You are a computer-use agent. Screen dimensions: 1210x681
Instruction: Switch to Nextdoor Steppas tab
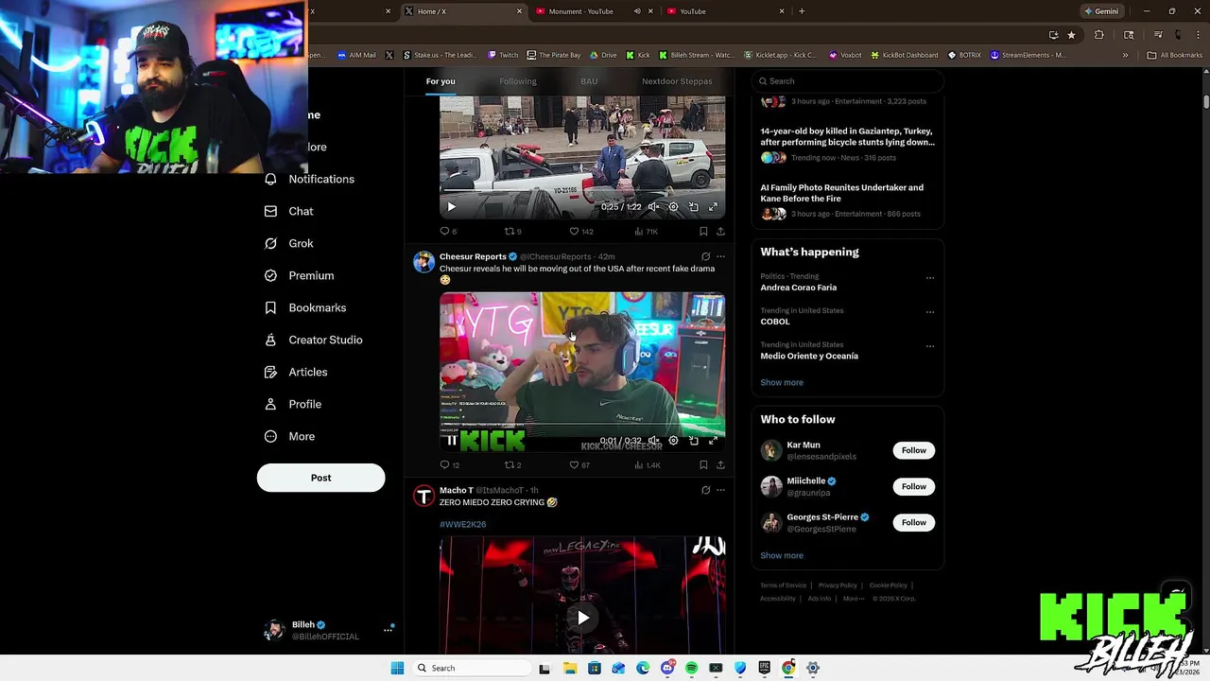click(677, 81)
